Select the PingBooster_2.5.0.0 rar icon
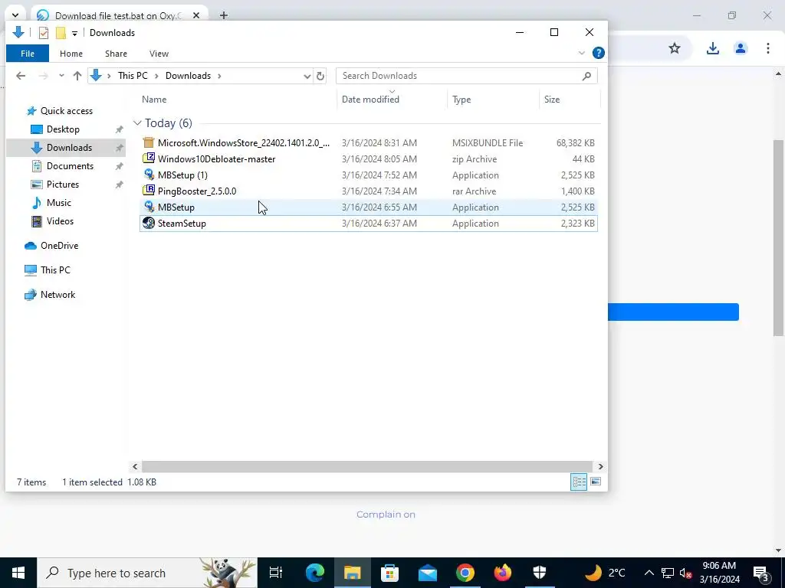The image size is (785, 588). click(148, 191)
